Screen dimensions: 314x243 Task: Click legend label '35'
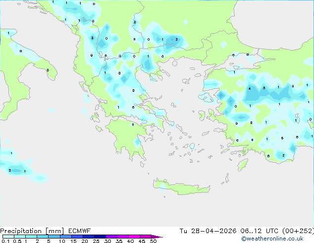pyautogui.click(x=119, y=241)
